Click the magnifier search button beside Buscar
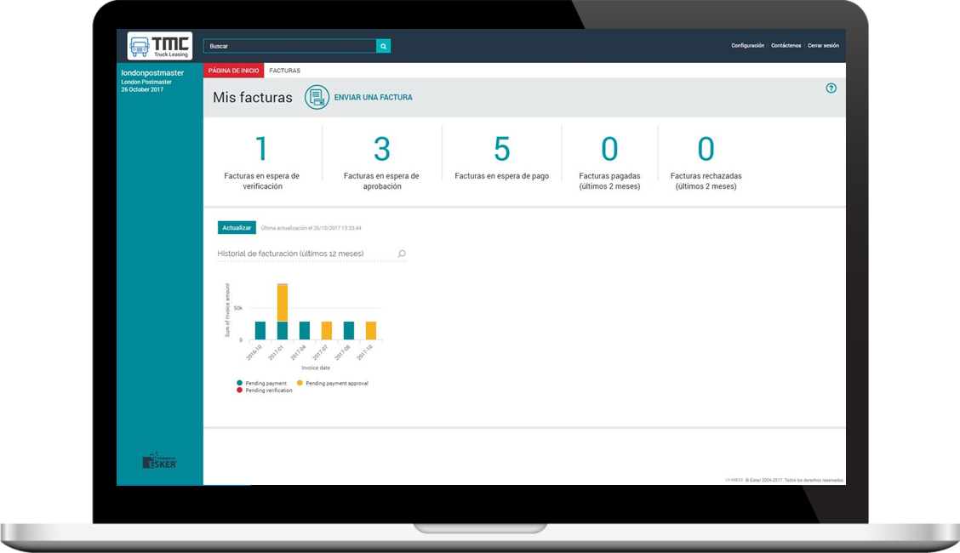Viewport: 960px width, 553px height. point(383,46)
